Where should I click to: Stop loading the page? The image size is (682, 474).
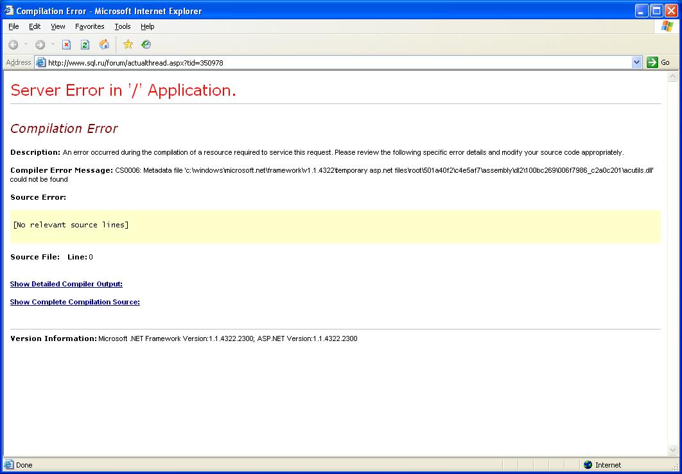(66, 44)
